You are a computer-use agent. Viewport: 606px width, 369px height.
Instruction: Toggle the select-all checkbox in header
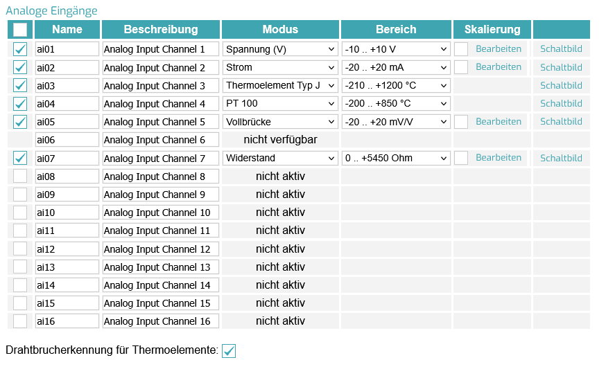click(x=20, y=30)
